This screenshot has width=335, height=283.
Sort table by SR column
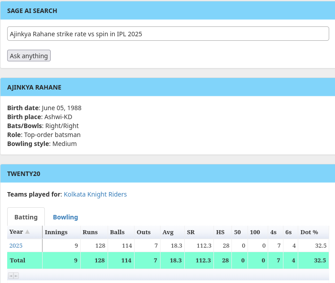tap(199, 232)
